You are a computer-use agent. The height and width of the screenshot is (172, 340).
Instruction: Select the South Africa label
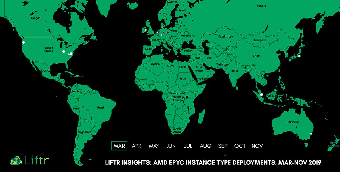tap(177, 130)
